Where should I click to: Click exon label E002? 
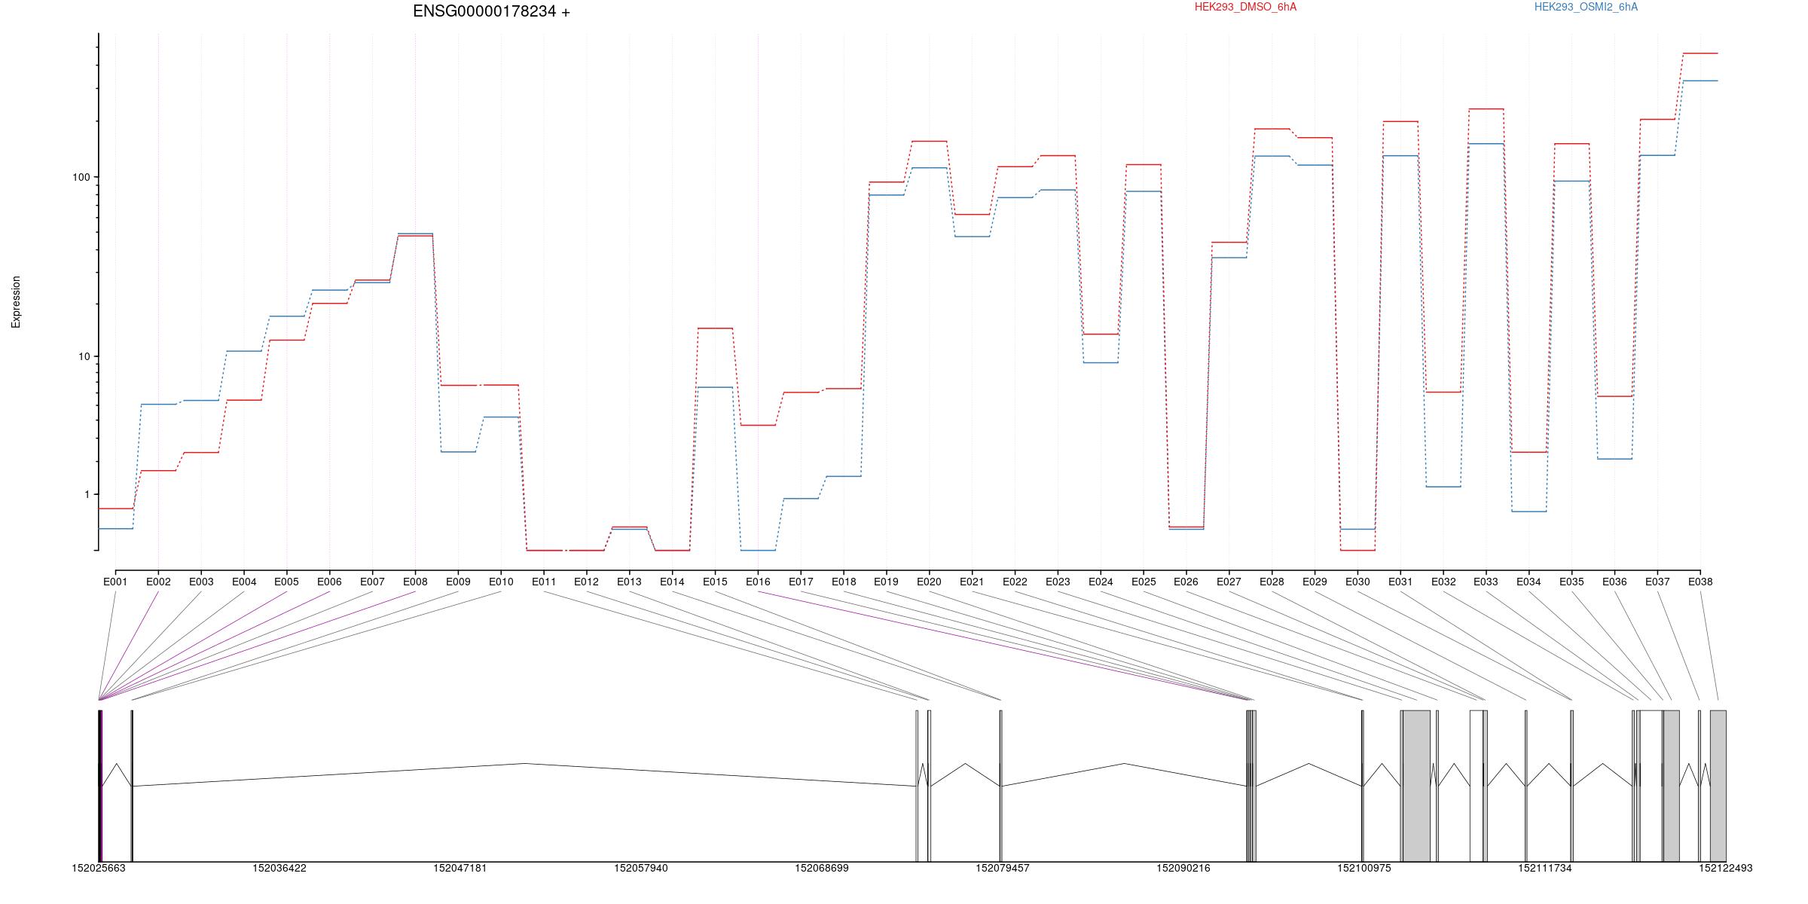tap(158, 582)
